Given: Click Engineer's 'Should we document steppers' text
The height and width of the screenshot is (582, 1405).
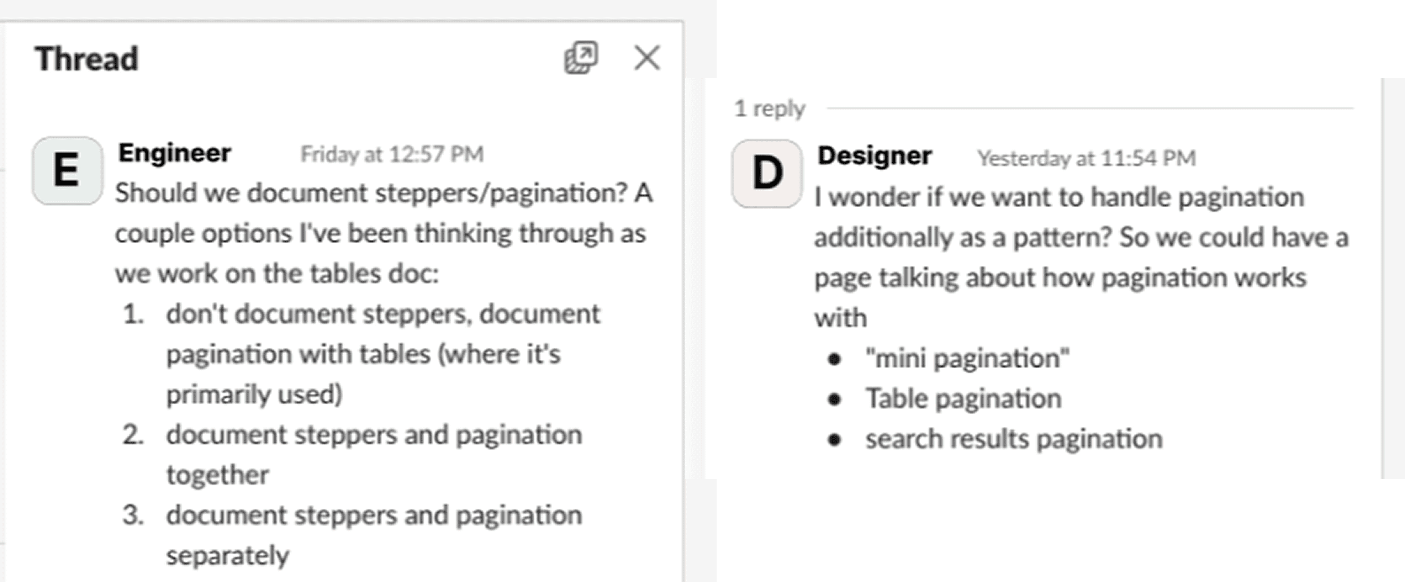Looking at the screenshot, I should 383,193.
